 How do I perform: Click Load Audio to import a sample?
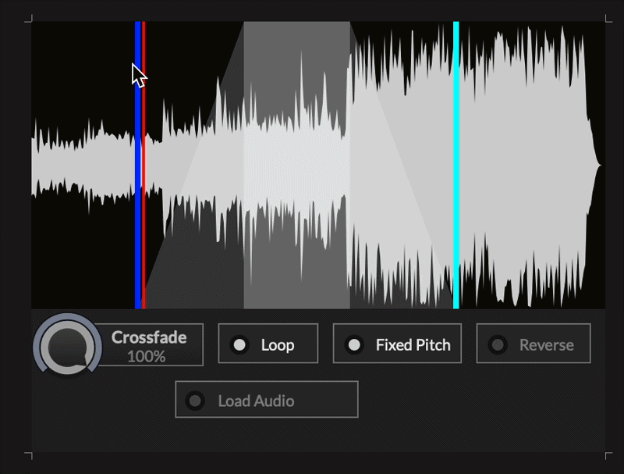point(267,400)
